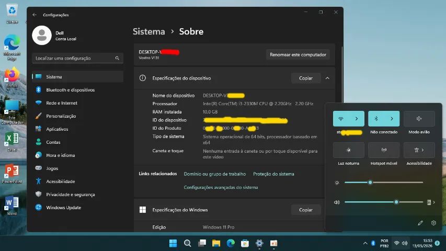Open Microsoft Store from the taskbar
The image size is (446, 251).
pos(245,243)
